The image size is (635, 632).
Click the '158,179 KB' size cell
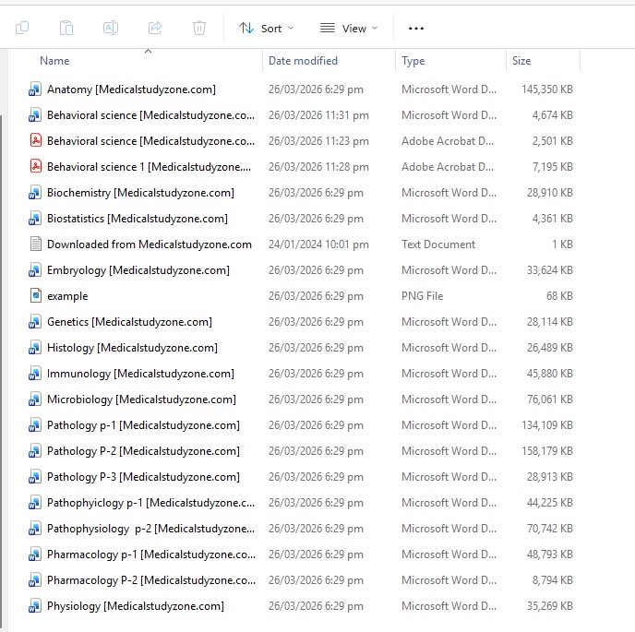coord(547,451)
